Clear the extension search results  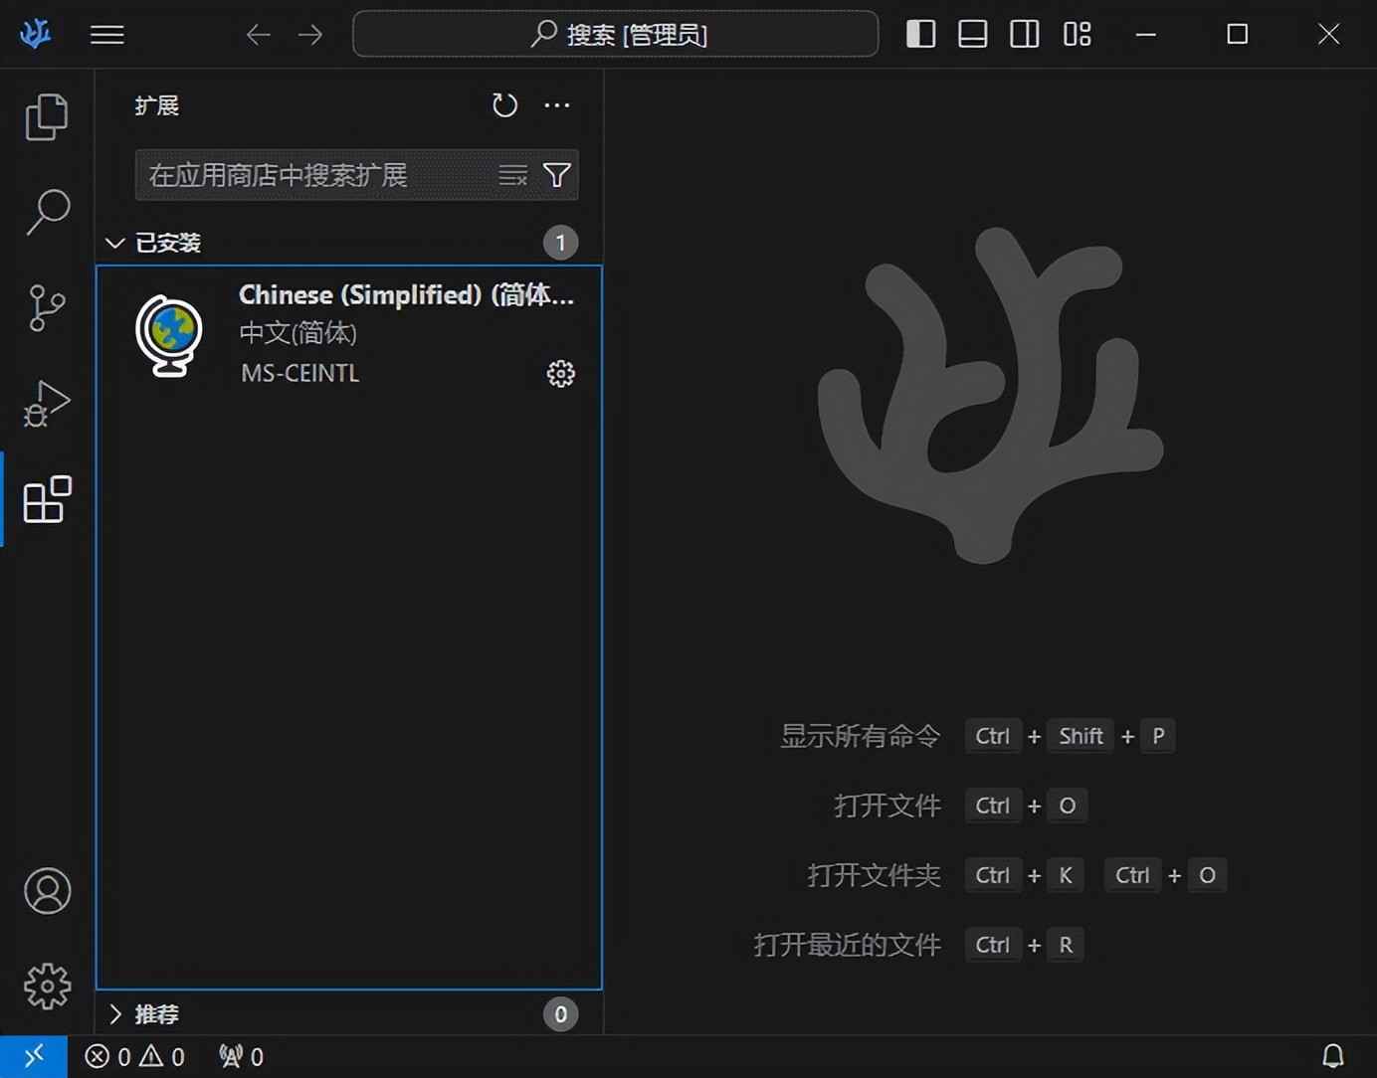click(512, 176)
